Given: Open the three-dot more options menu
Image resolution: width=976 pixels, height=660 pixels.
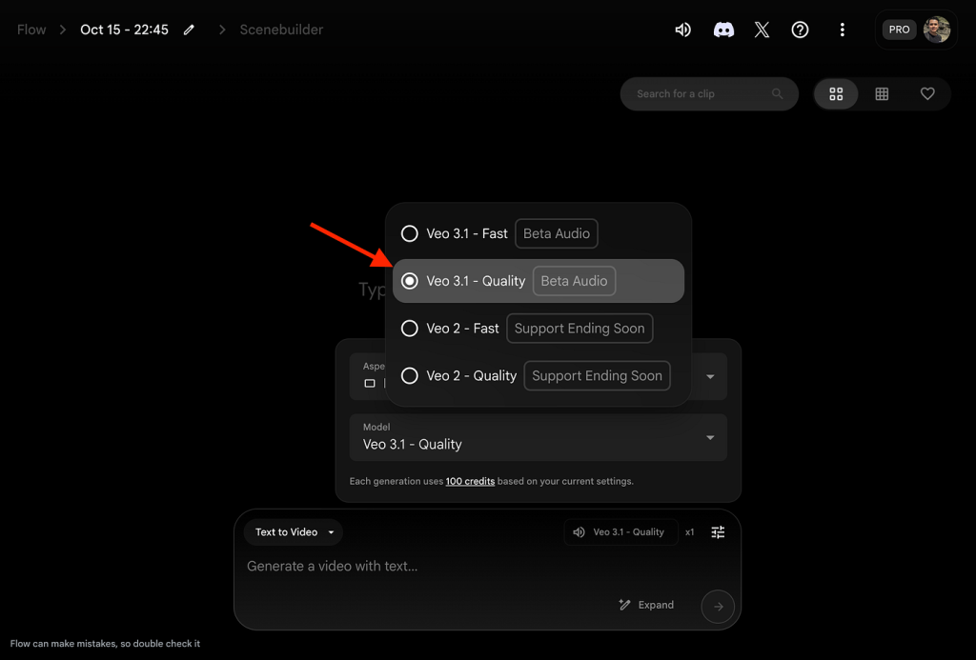Looking at the screenshot, I should 842,30.
